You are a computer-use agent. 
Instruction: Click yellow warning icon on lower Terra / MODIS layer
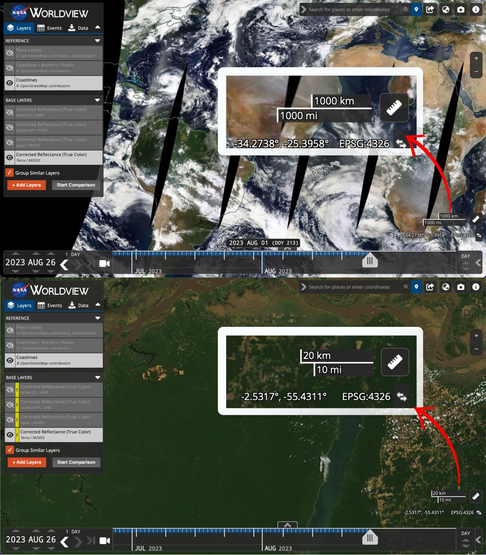(x=17, y=435)
